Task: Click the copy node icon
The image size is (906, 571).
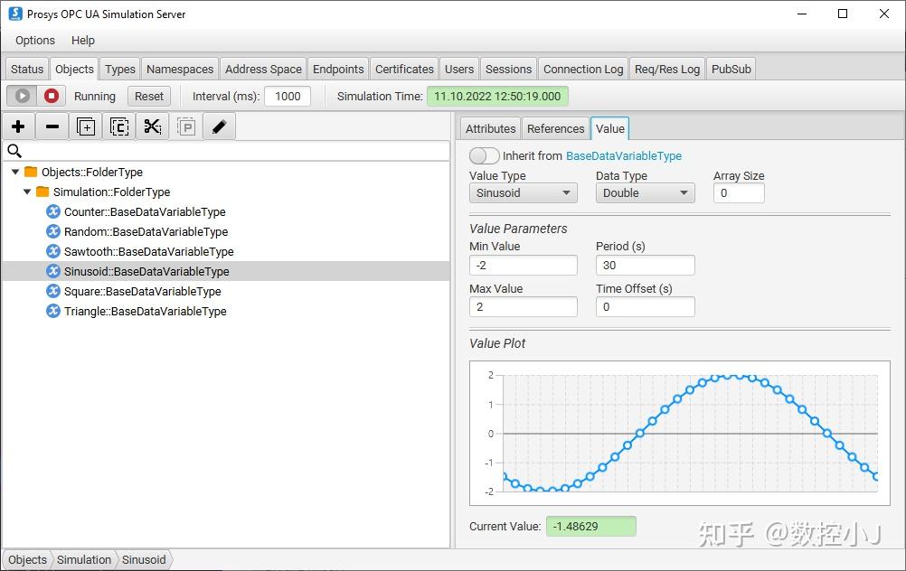Action: 118,126
